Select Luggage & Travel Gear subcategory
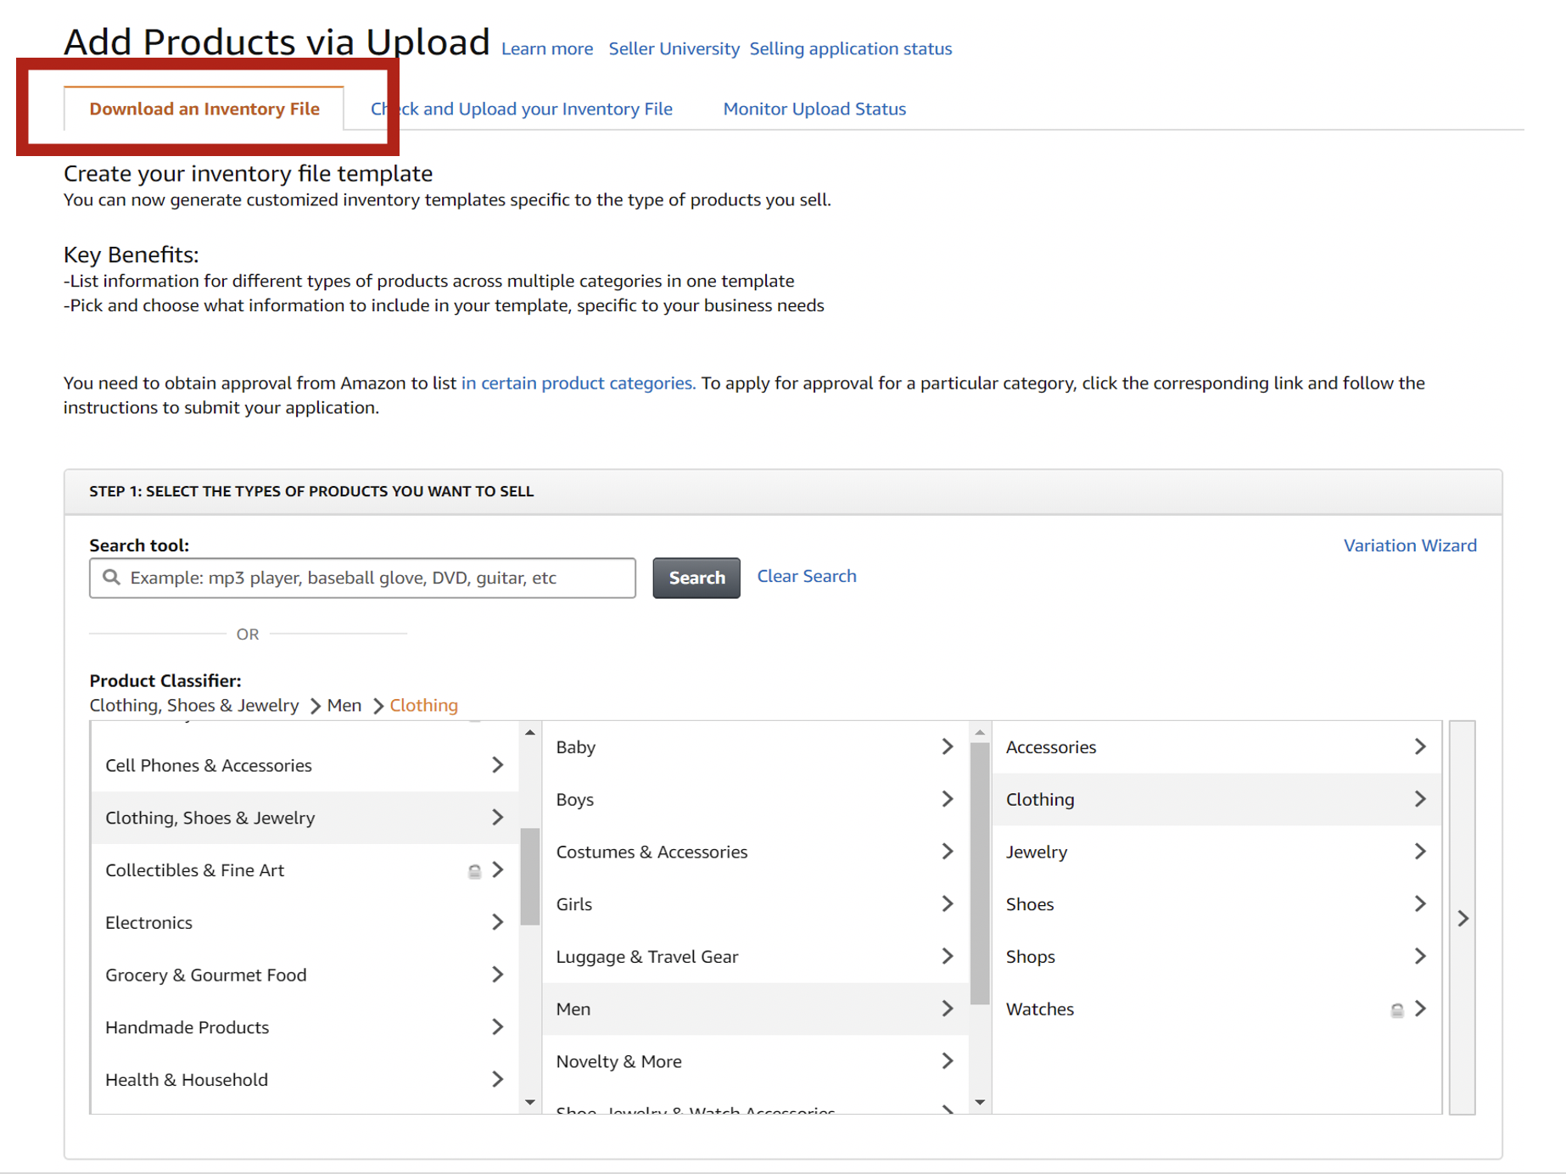 pos(754,957)
